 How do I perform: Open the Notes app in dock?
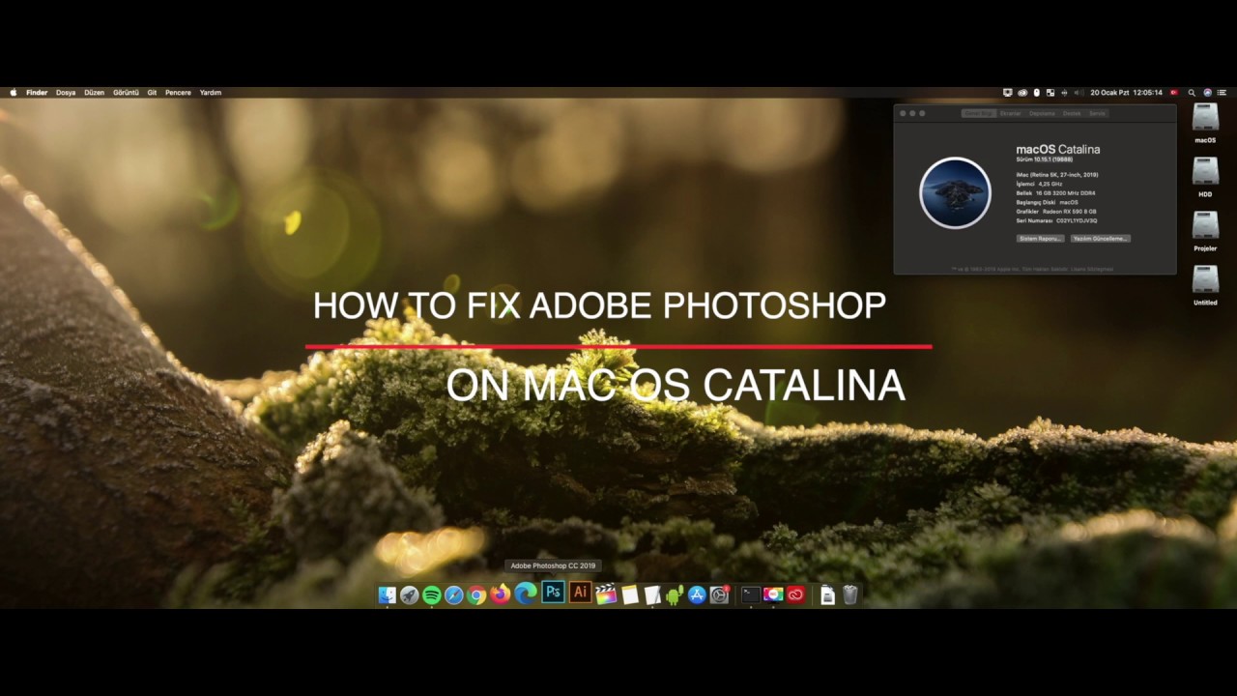[630, 594]
